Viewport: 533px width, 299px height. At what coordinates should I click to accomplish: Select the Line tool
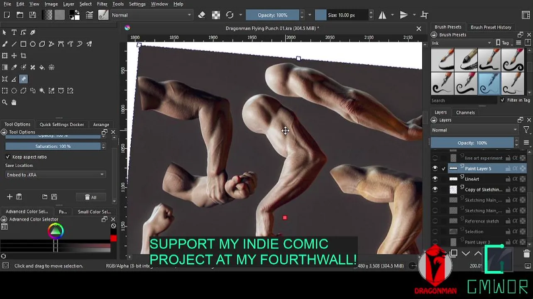(14, 44)
